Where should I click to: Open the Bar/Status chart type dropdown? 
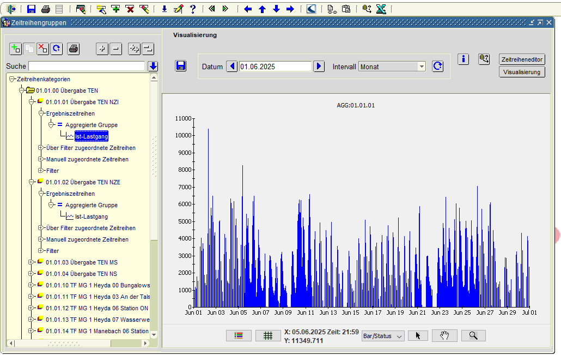pos(383,336)
